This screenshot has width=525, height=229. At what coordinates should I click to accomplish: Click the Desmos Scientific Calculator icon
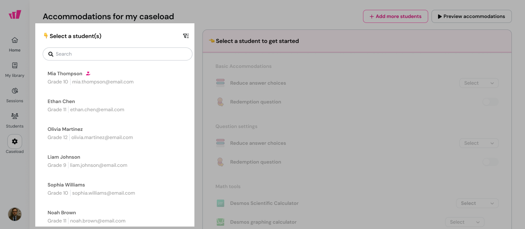coord(221,203)
